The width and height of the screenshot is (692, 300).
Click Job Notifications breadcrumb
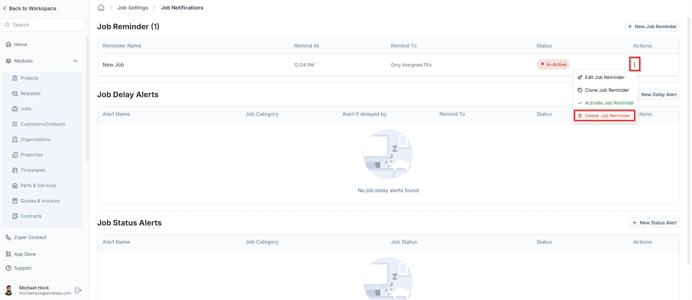point(182,8)
